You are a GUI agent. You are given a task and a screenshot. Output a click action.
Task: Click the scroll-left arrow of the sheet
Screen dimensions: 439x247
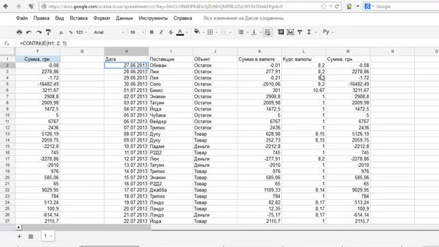coord(19,227)
